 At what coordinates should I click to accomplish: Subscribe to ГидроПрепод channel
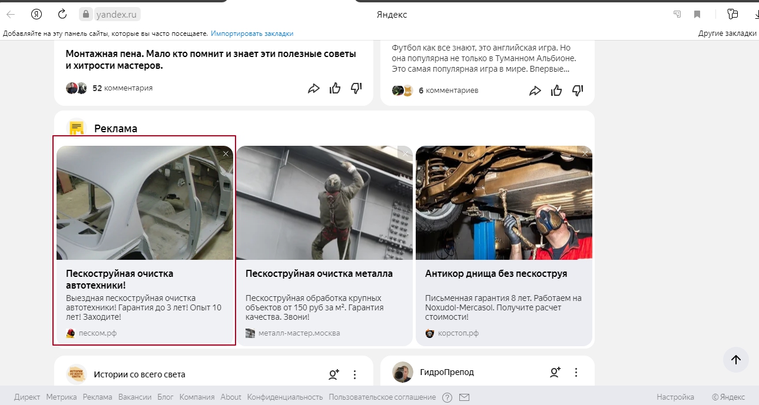click(555, 372)
